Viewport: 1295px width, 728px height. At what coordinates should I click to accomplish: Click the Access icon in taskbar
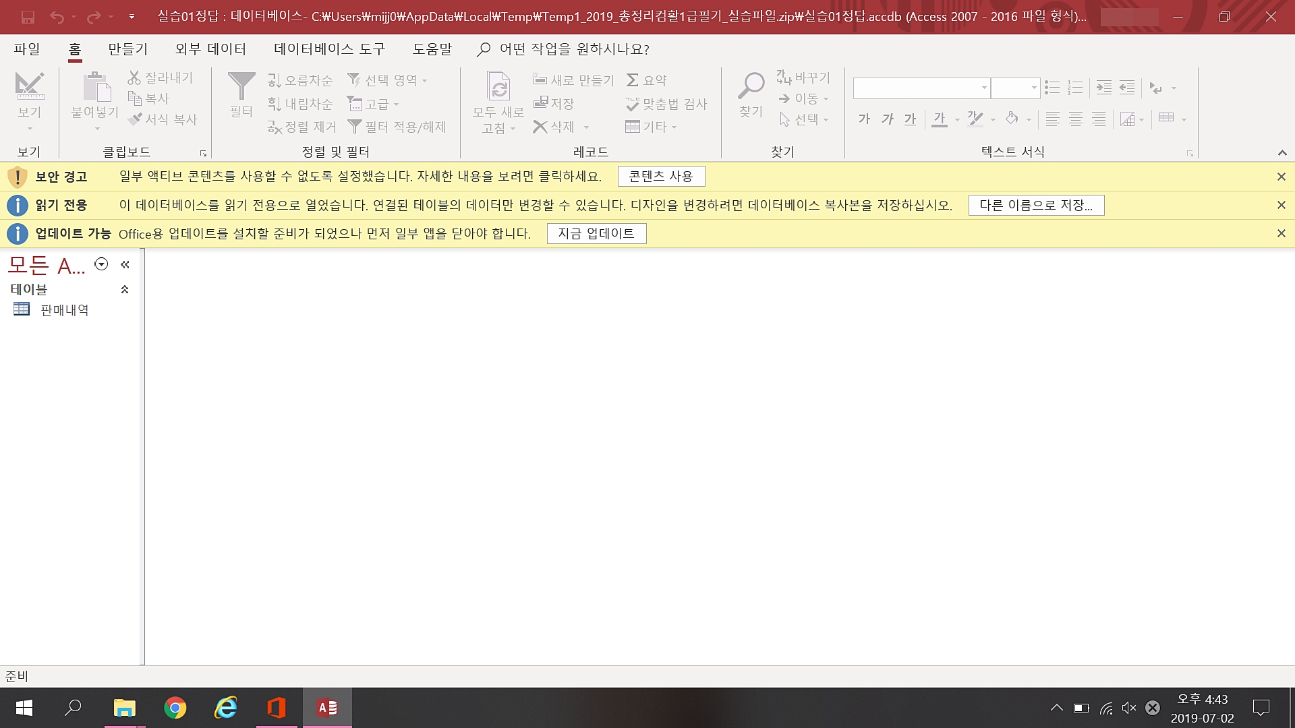[327, 708]
